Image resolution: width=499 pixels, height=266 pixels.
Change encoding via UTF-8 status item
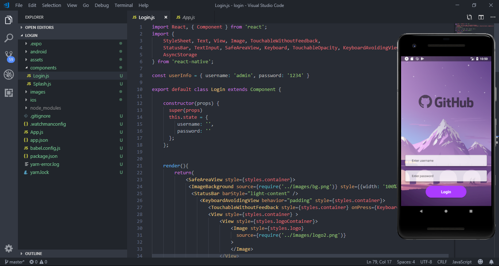click(426, 262)
